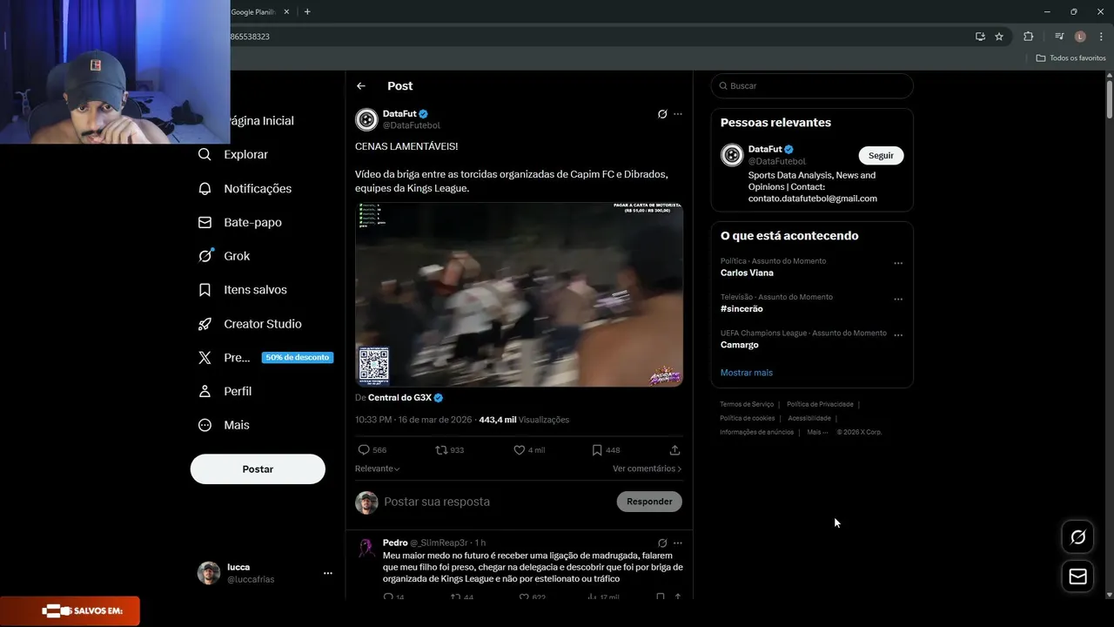Open Itens salvos bookmark icon
Screen dimensions: 1114x627
pos(205,290)
